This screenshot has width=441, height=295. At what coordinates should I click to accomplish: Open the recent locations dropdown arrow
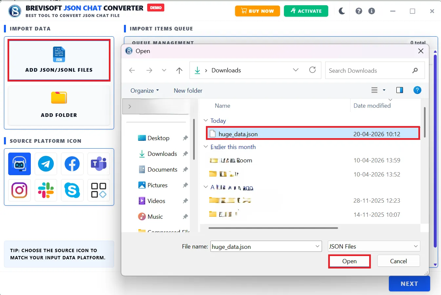pyautogui.click(x=164, y=70)
